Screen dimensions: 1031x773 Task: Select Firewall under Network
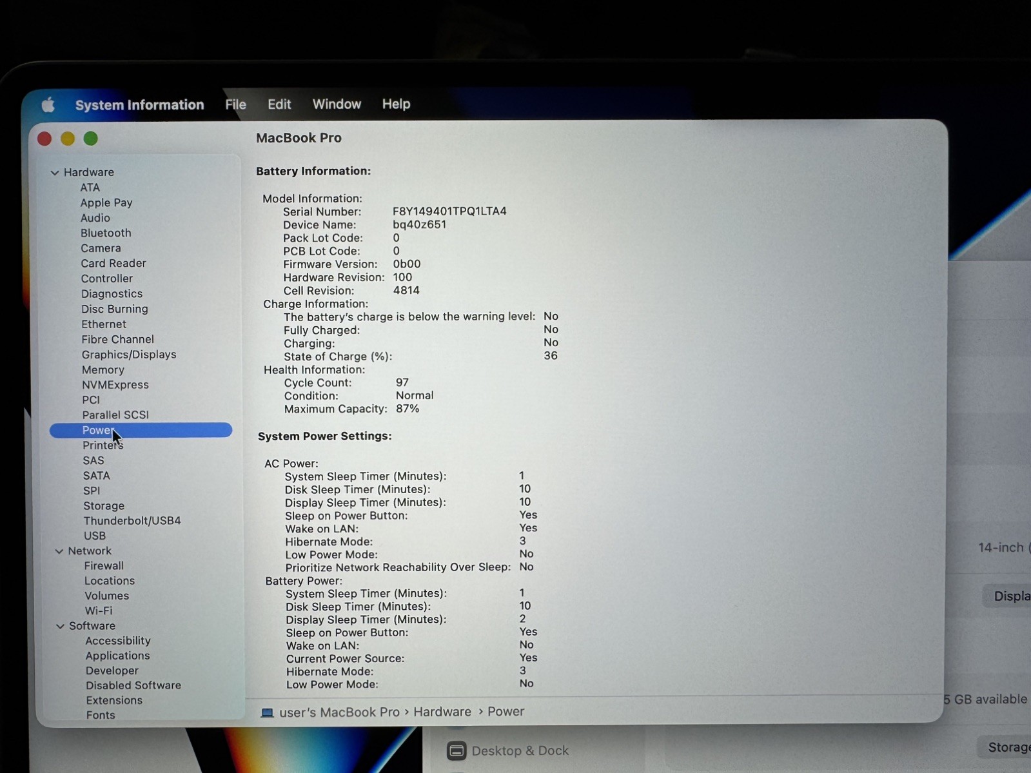(x=104, y=566)
